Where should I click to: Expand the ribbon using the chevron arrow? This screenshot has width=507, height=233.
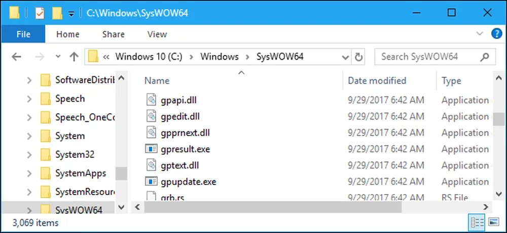(x=480, y=34)
